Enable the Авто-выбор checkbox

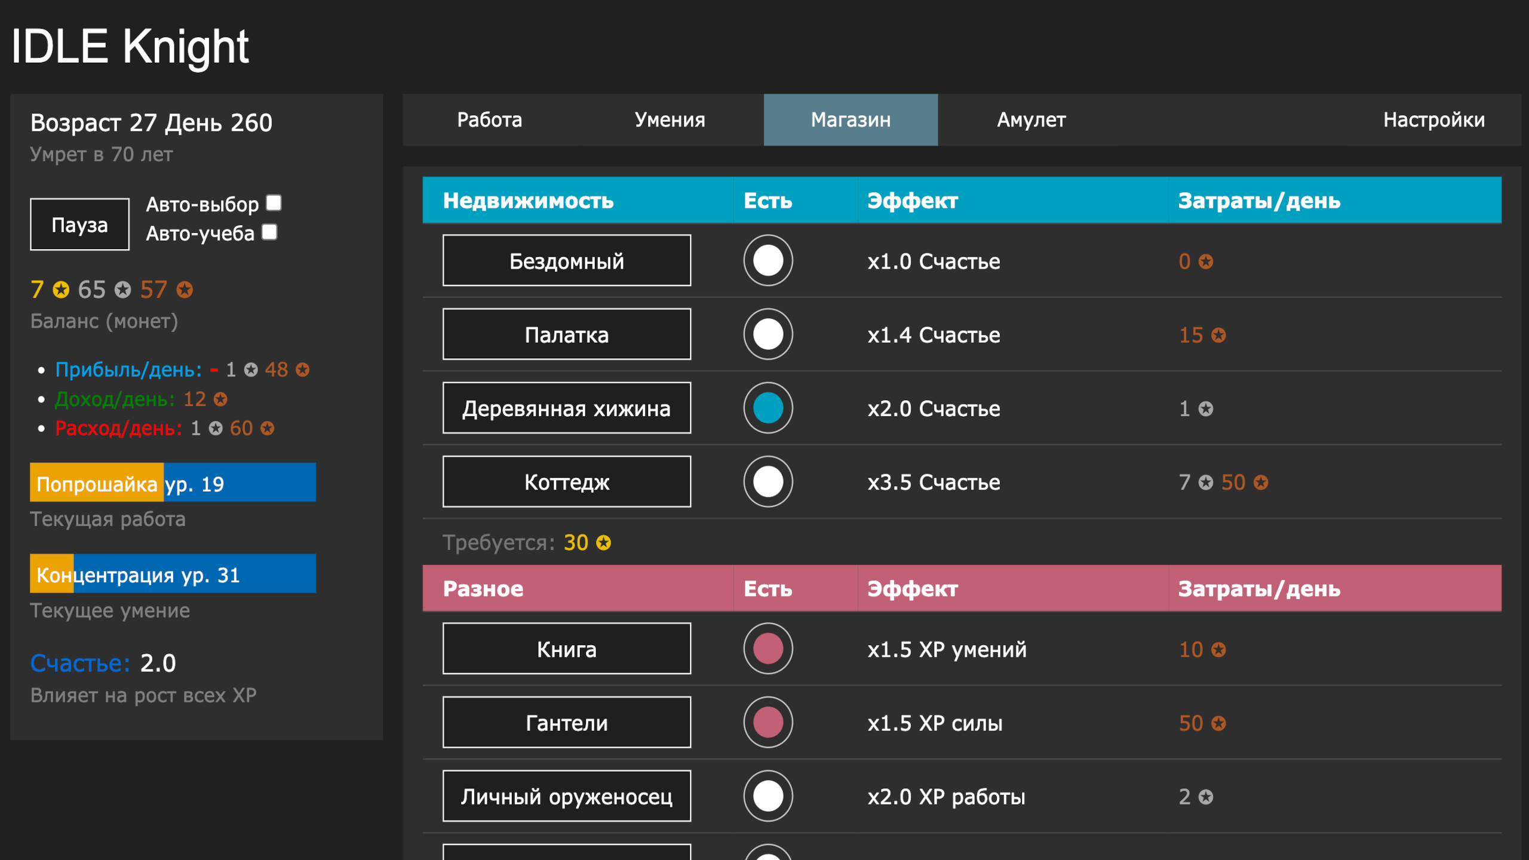click(x=274, y=204)
